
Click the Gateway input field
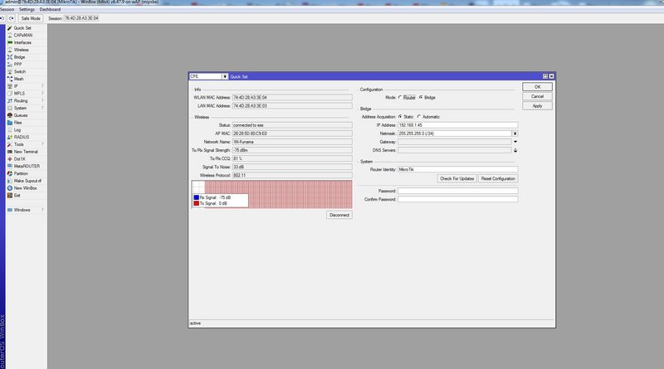[x=454, y=142]
